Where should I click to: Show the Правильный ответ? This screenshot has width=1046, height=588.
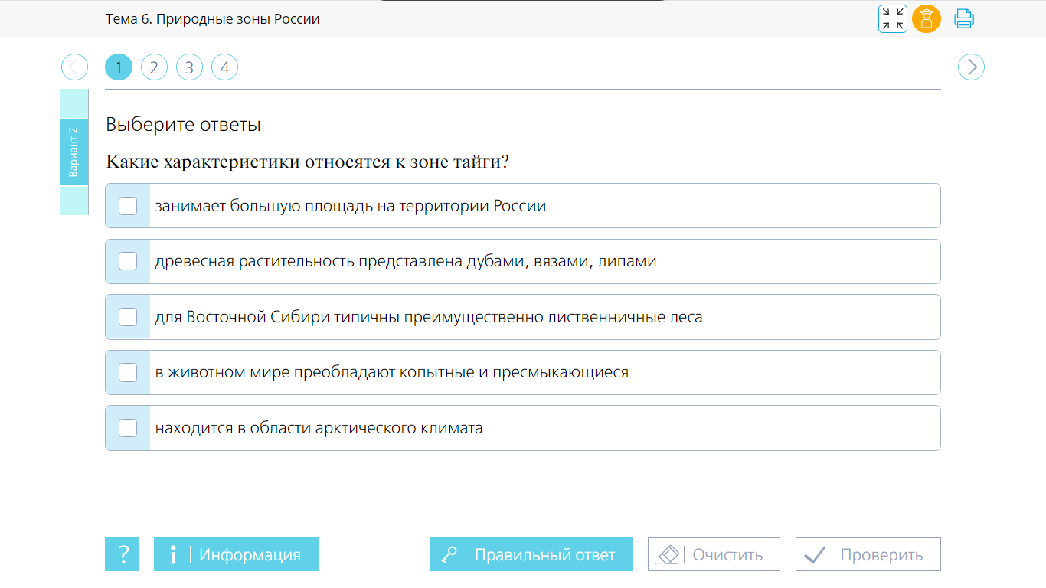tap(531, 554)
